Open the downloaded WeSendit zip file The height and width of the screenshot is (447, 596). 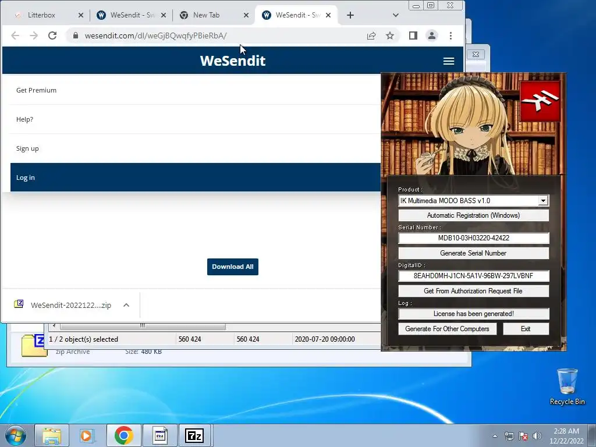pyautogui.click(x=70, y=305)
